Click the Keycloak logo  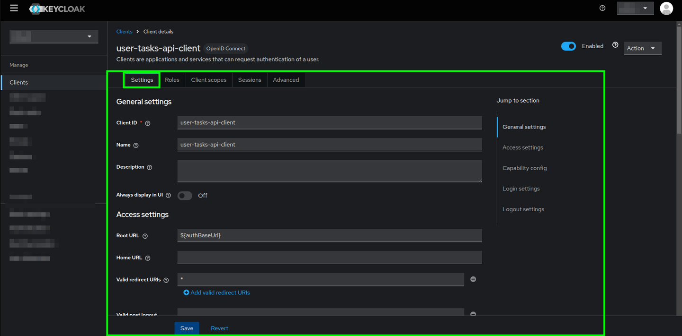[57, 9]
